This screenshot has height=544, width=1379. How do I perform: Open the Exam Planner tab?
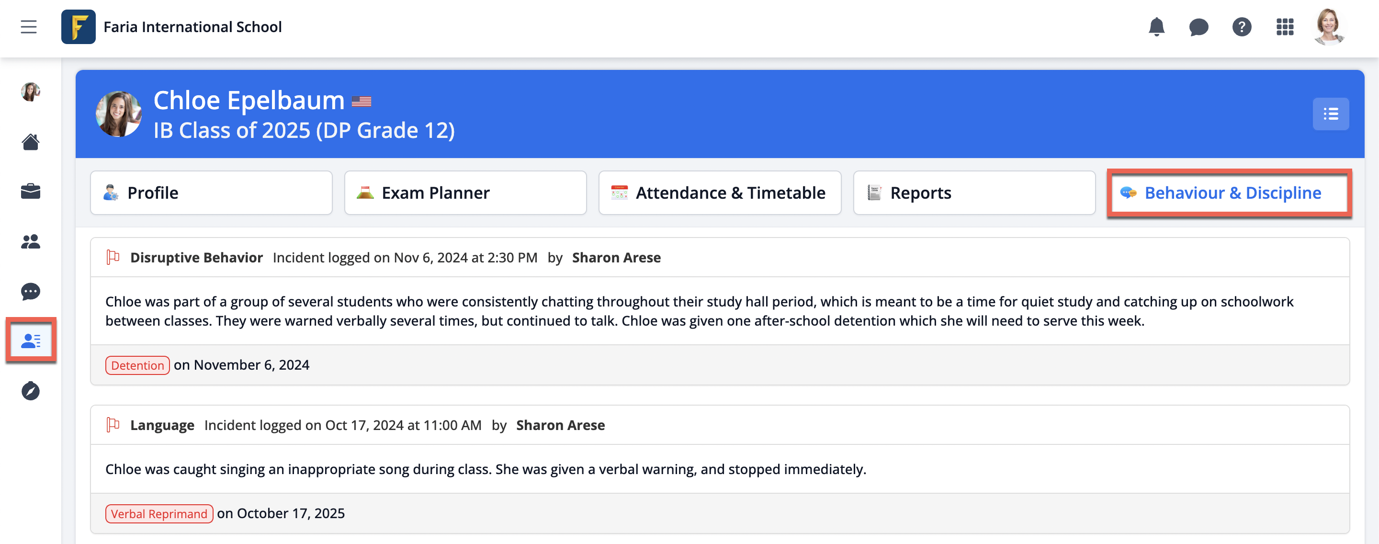point(465,193)
